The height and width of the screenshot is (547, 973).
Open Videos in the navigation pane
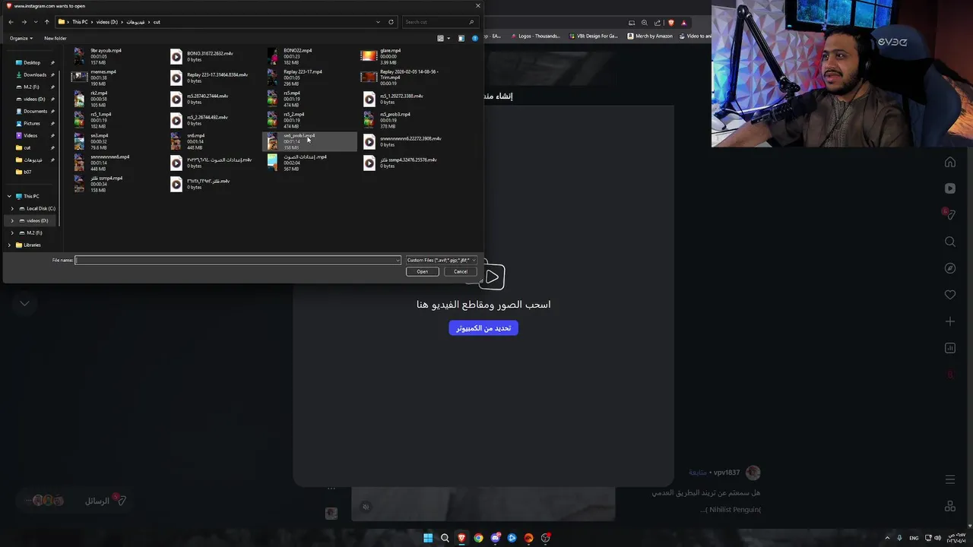click(x=30, y=135)
